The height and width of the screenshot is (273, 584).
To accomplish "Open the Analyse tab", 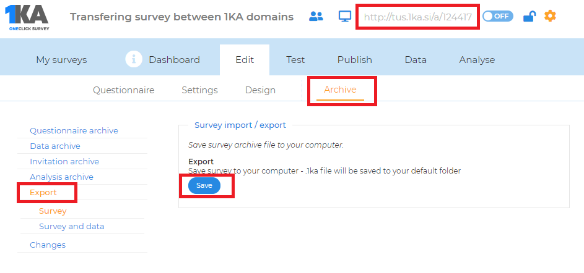I will [477, 60].
